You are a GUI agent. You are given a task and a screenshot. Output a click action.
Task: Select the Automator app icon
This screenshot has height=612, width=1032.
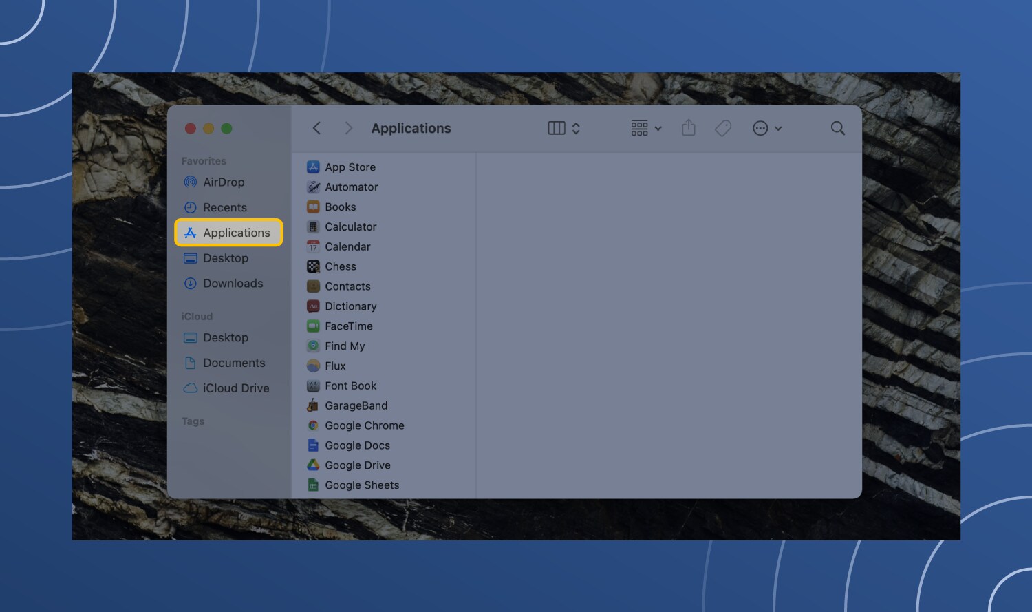click(313, 187)
